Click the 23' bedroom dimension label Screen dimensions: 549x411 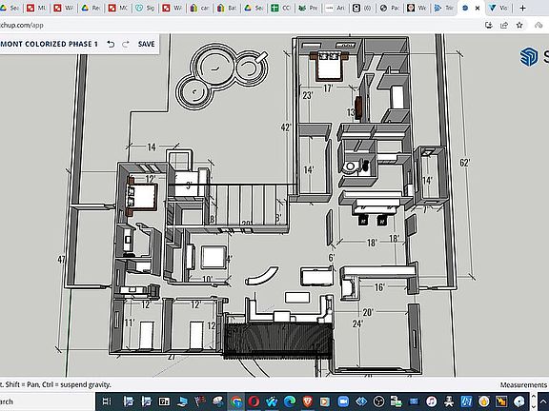click(x=308, y=95)
